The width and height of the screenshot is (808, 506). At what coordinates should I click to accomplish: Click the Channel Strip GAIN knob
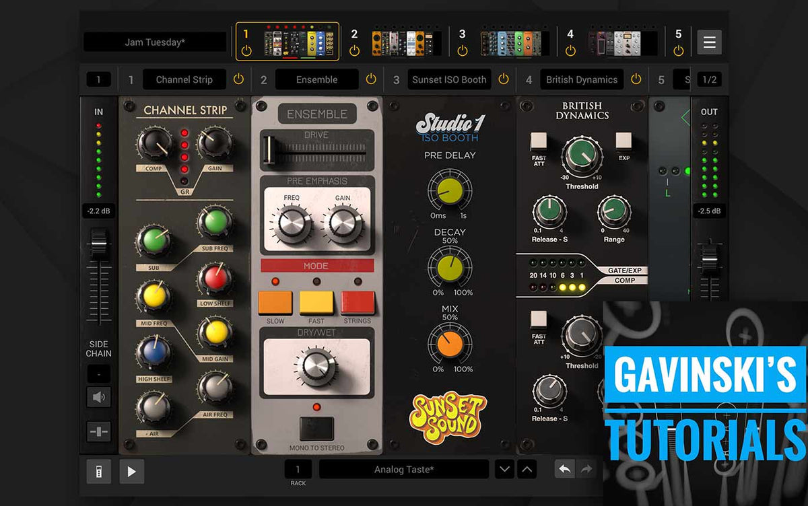[215, 144]
